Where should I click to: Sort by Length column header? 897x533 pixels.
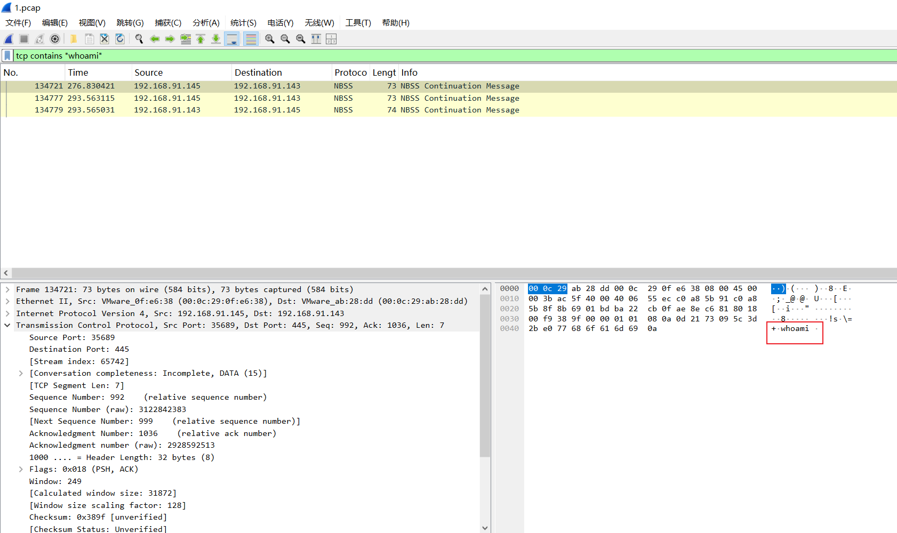[x=384, y=72]
